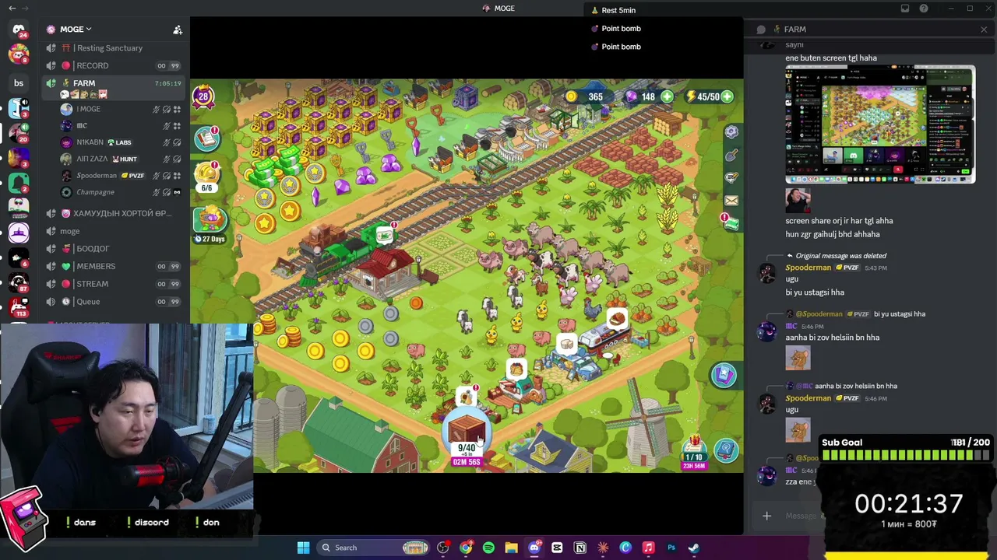
Task: Open the cat sticker under 'aanha bi zov'
Action: [x=798, y=358]
